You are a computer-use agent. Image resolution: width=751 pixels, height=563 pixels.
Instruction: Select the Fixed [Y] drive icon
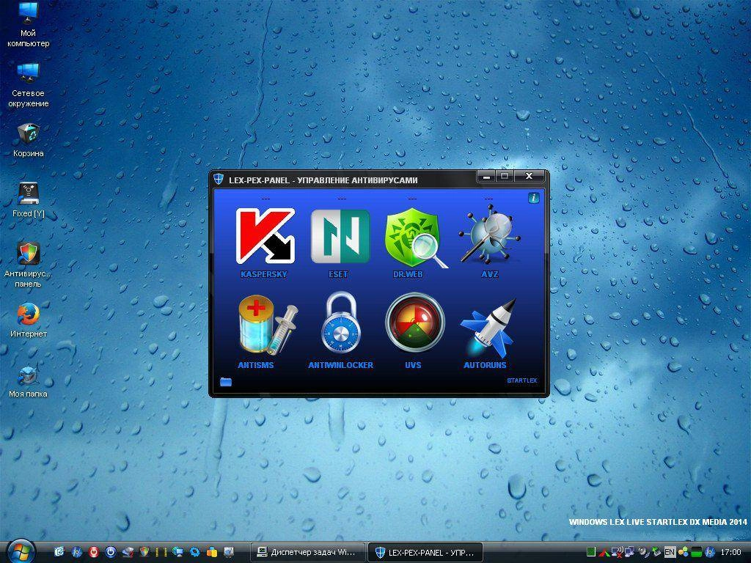click(29, 200)
